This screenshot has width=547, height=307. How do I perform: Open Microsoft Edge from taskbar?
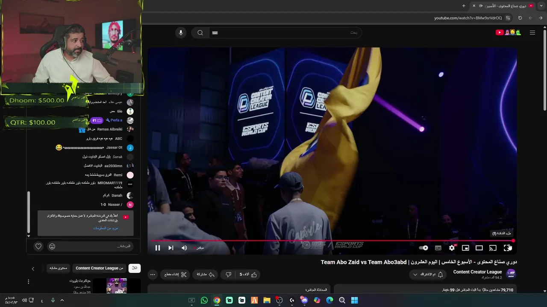click(329, 300)
